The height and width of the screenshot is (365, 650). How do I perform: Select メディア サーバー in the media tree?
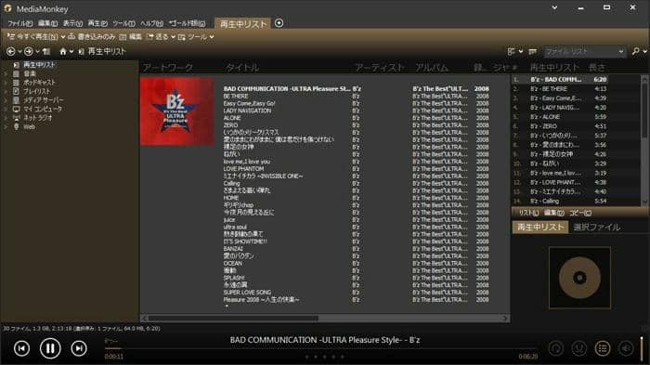pyautogui.click(x=43, y=100)
